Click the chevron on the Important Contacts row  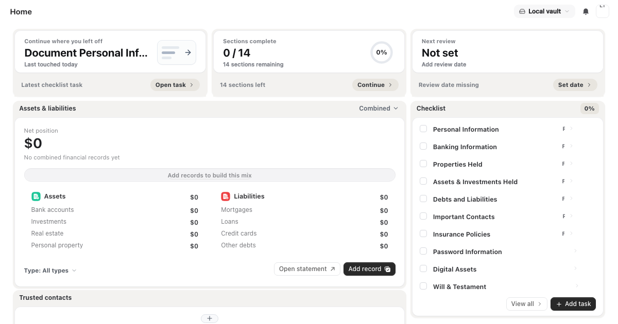(x=572, y=216)
